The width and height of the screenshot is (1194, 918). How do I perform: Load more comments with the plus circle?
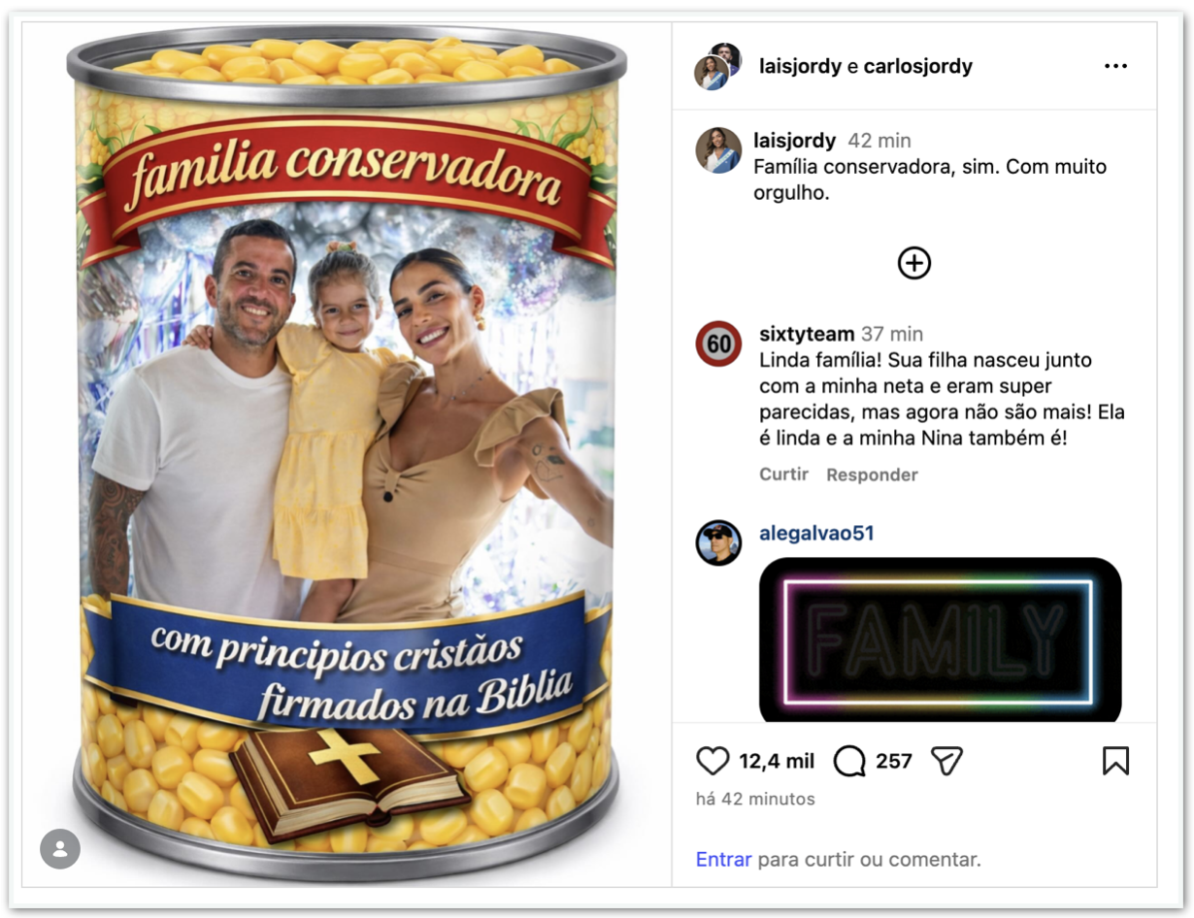pyautogui.click(x=914, y=263)
